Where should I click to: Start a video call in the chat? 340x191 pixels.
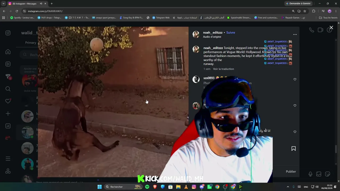pyautogui.click(x=321, y=30)
